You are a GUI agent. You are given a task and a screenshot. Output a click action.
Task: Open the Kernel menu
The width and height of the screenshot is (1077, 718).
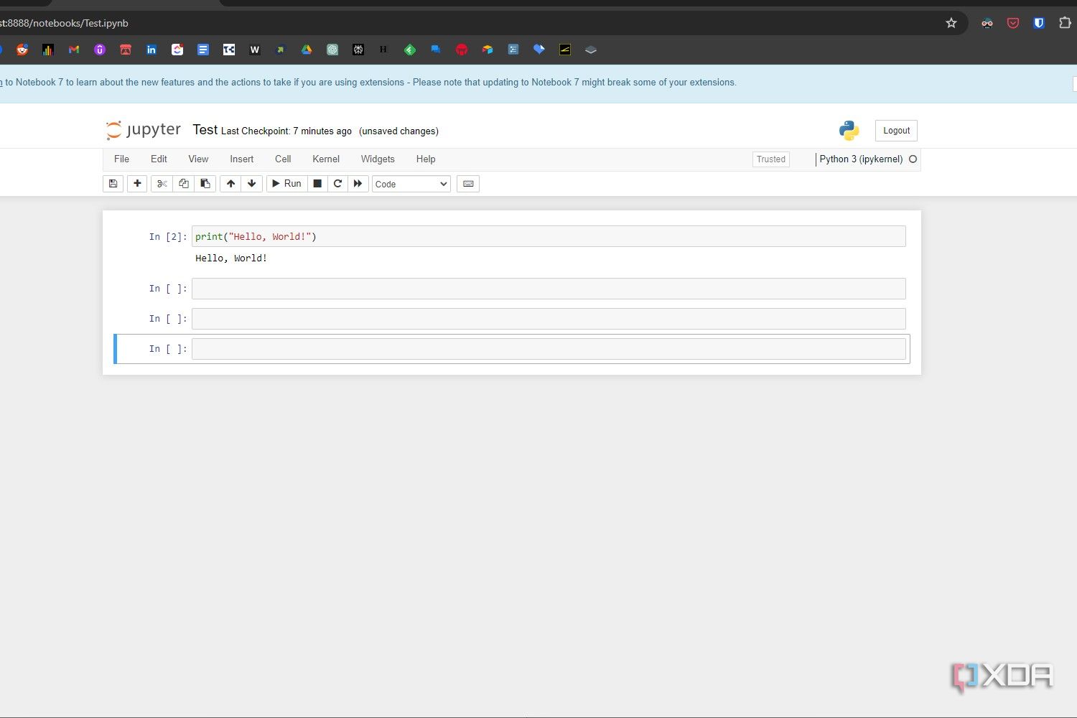click(326, 159)
